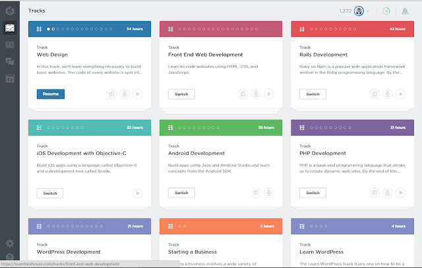422x268 pixels.
Task: Click the quiz bottle icon on Android card
Action: coord(269,193)
